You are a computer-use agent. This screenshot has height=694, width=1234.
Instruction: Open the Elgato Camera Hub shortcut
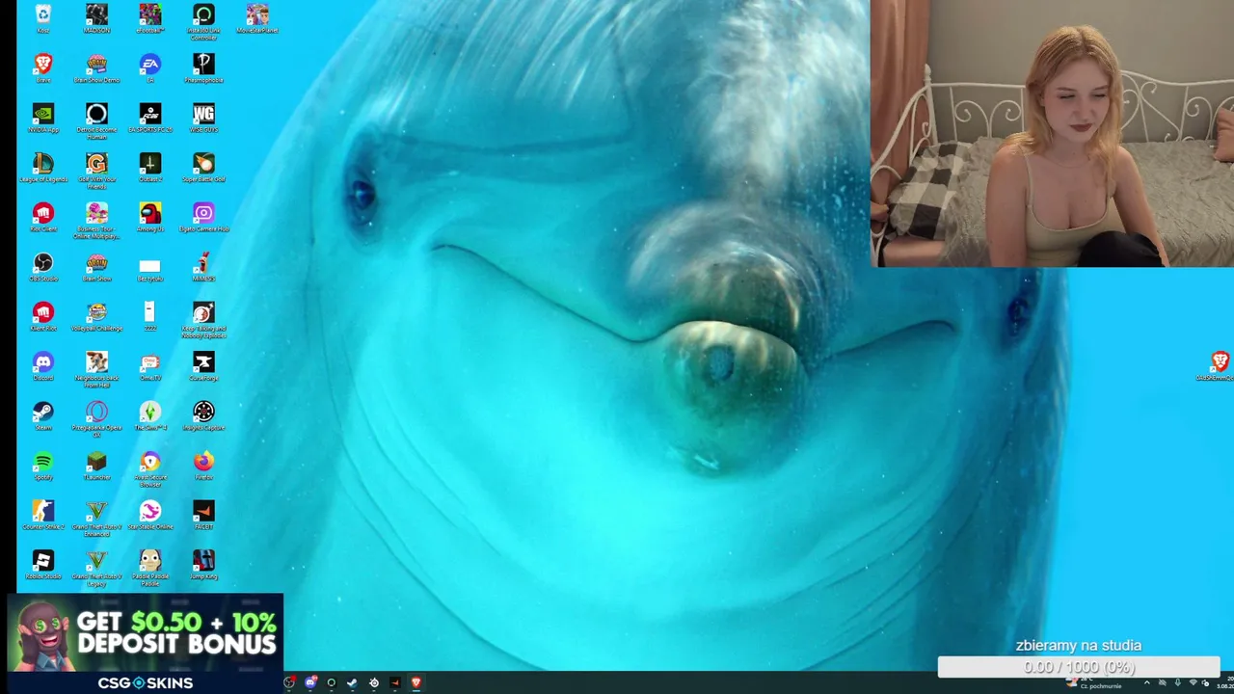click(x=203, y=217)
